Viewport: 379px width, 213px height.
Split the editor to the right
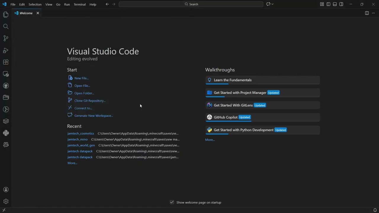(x=367, y=13)
